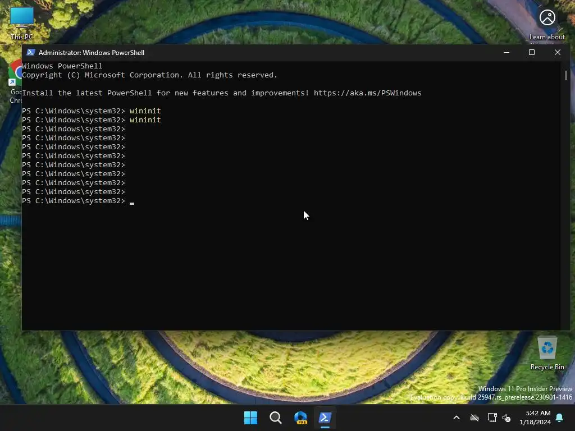Open the muted volume tray icon

pyautogui.click(x=506, y=418)
